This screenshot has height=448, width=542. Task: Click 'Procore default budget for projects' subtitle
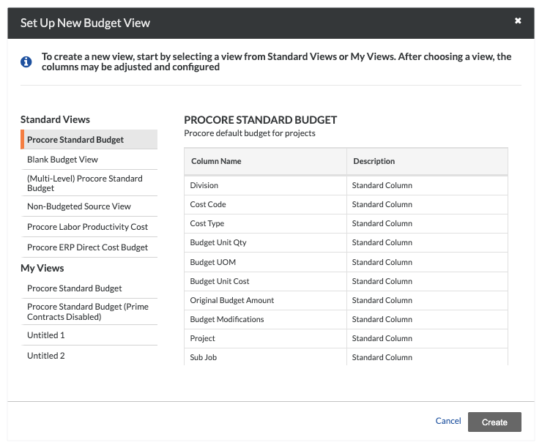[x=250, y=133]
